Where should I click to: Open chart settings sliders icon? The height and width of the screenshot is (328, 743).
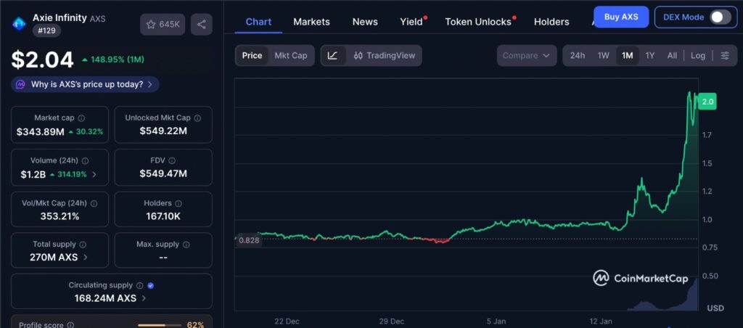pyautogui.click(x=725, y=55)
